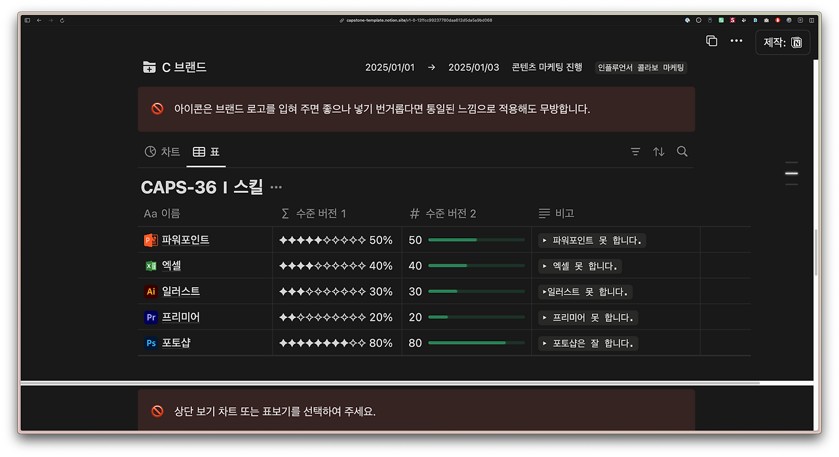Click the 80% progress bar for 포토샵
Viewport: 839px width, 457px height.
(475, 342)
